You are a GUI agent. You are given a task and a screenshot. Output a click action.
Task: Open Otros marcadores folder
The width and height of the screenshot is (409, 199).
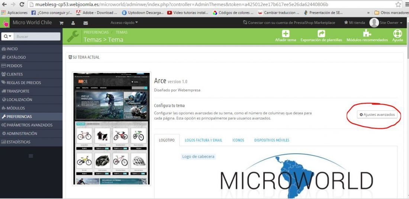[x=391, y=13]
